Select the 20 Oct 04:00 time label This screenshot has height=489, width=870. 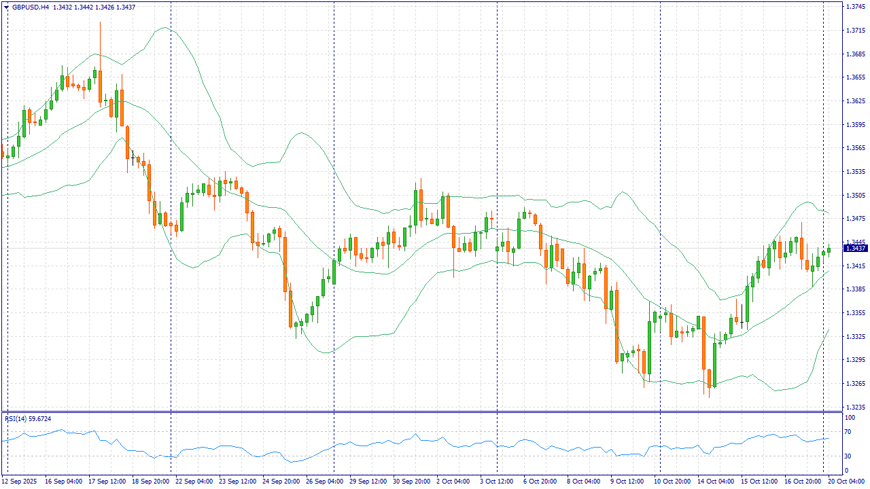845,482
